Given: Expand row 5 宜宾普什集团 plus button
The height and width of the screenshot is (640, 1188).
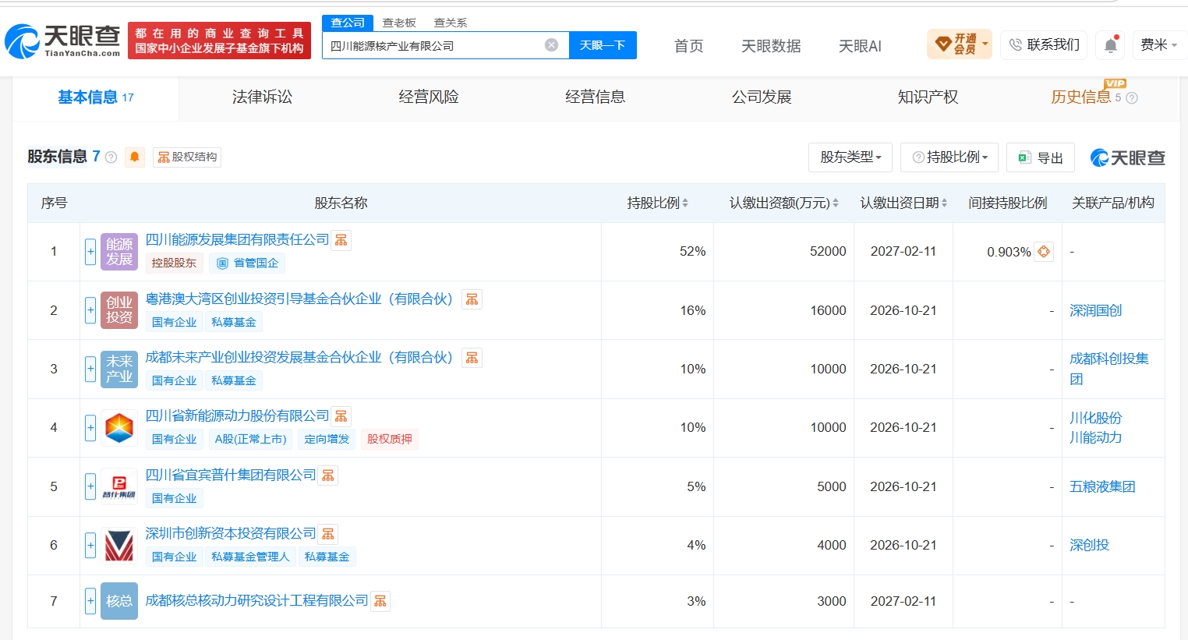Looking at the screenshot, I should [90, 486].
